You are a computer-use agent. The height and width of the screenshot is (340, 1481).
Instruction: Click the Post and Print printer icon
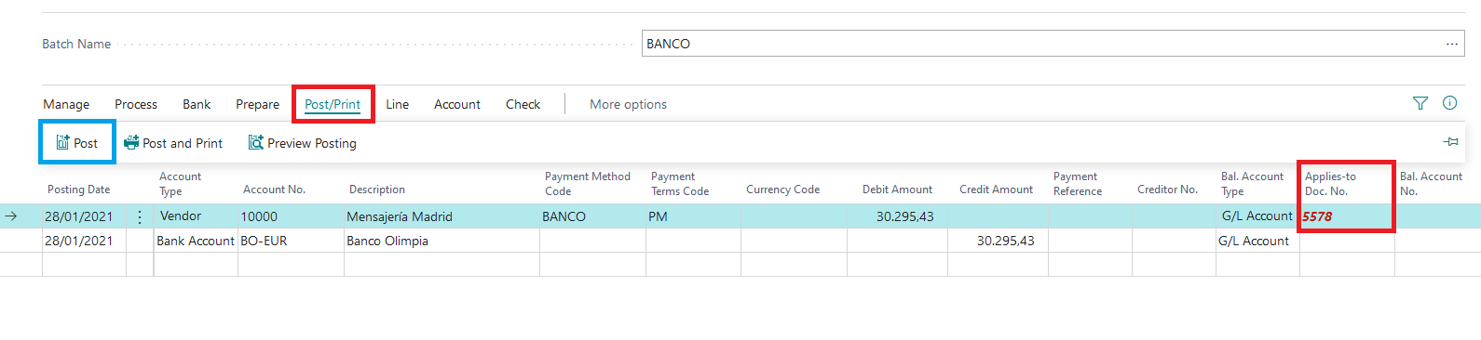[131, 143]
